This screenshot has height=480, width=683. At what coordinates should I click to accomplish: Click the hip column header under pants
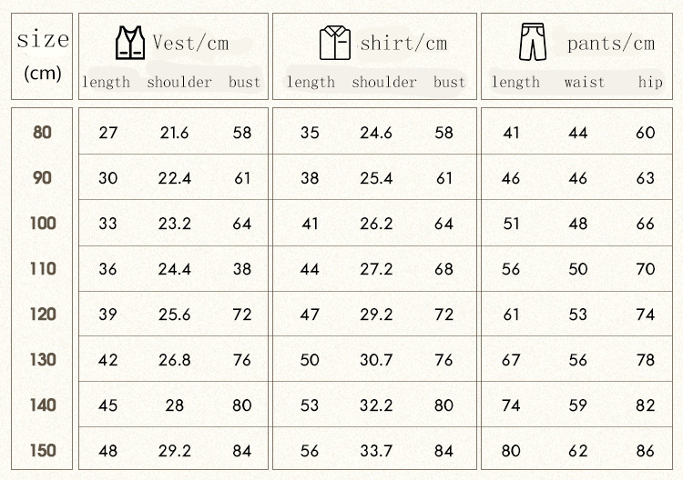tap(650, 83)
